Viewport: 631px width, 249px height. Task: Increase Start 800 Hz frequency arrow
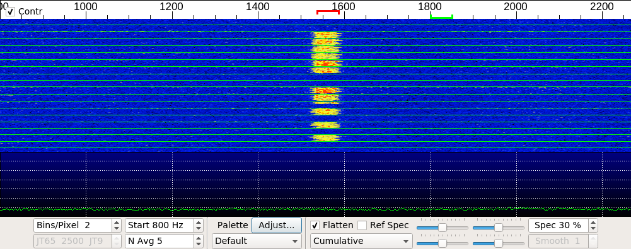[199, 223]
